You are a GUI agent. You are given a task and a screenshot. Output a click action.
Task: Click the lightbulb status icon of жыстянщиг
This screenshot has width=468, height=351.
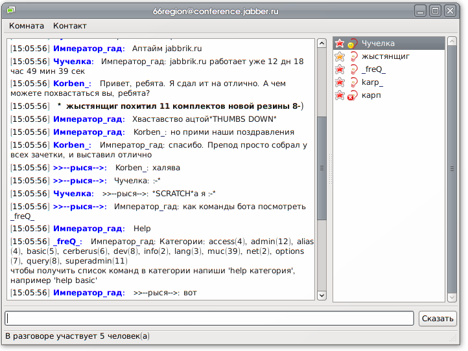point(353,56)
